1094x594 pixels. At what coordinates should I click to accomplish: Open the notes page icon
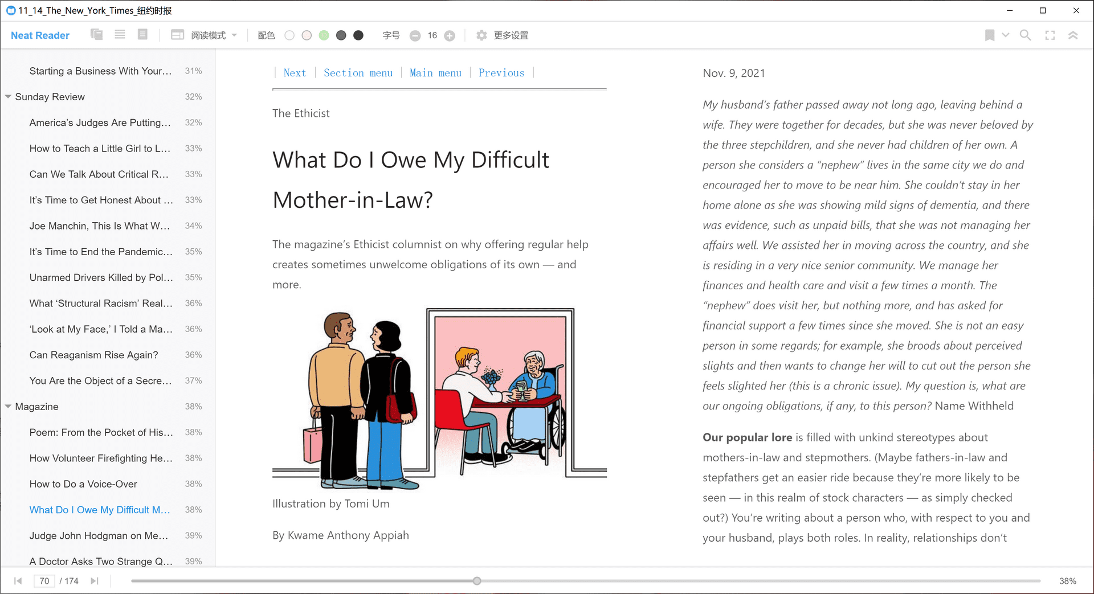[142, 35]
